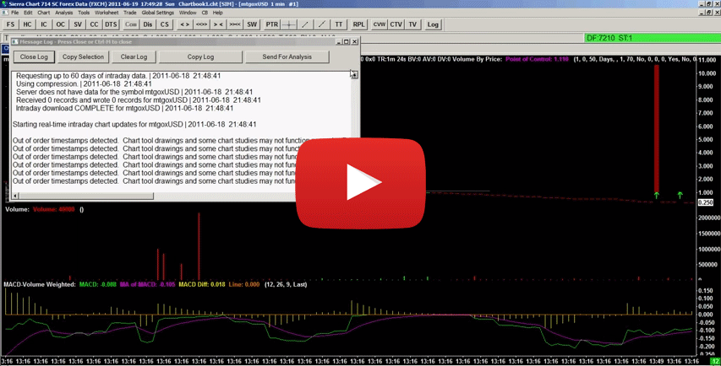Screen dimensions: 721x366
Task: Click the Send For Analysis button
Action: [287, 57]
